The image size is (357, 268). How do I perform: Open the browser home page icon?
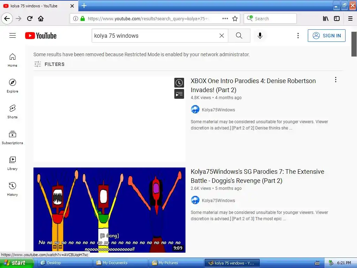(41, 18)
